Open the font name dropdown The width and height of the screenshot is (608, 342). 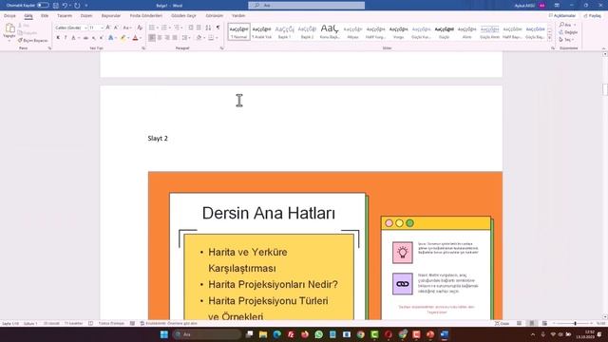(x=85, y=28)
